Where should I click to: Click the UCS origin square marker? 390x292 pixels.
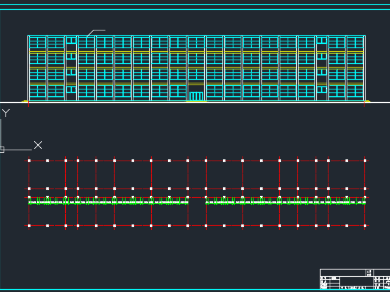coord(1,150)
